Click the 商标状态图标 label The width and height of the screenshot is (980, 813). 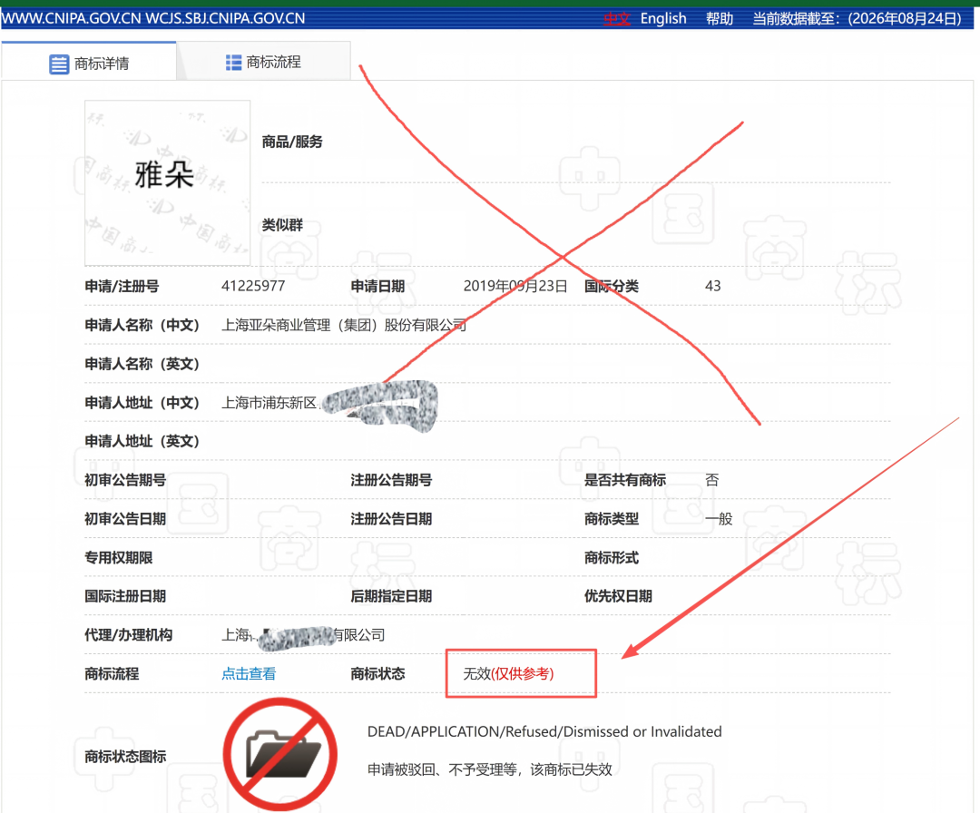(x=125, y=757)
